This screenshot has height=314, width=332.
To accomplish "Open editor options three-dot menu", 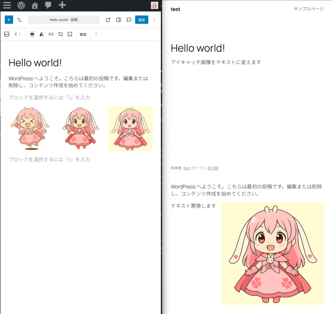I will pyautogui.click(x=154, y=20).
